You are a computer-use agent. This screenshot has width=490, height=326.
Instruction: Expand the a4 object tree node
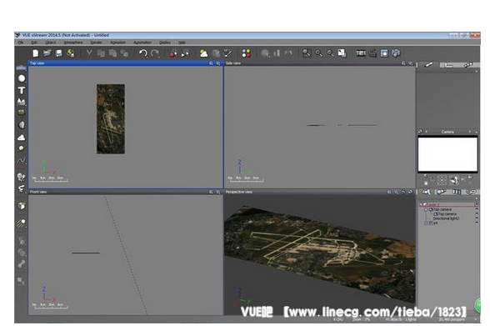pos(426,223)
